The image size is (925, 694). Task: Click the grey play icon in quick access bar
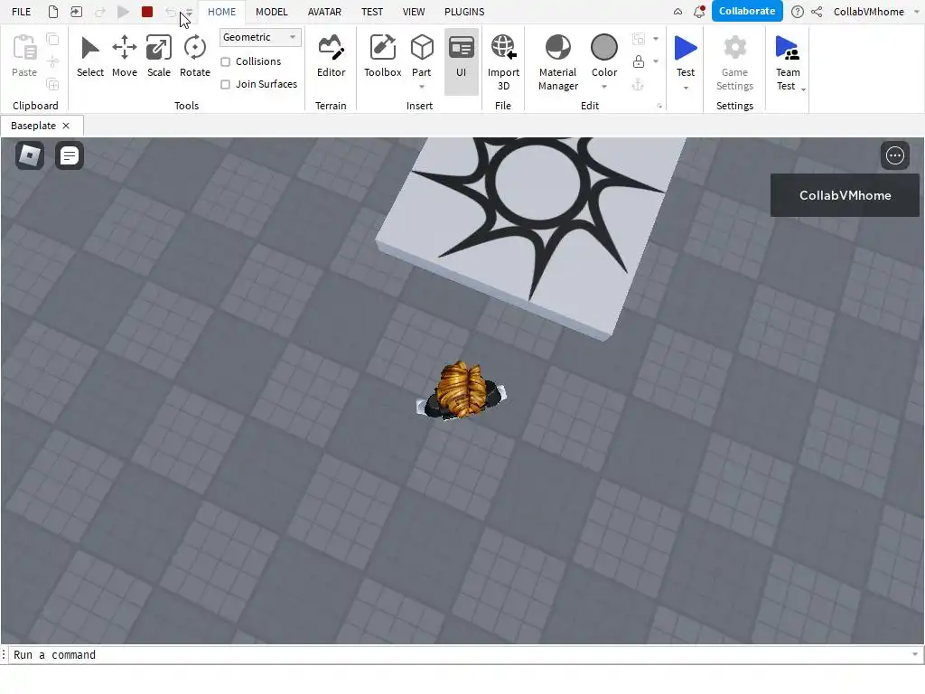point(123,12)
